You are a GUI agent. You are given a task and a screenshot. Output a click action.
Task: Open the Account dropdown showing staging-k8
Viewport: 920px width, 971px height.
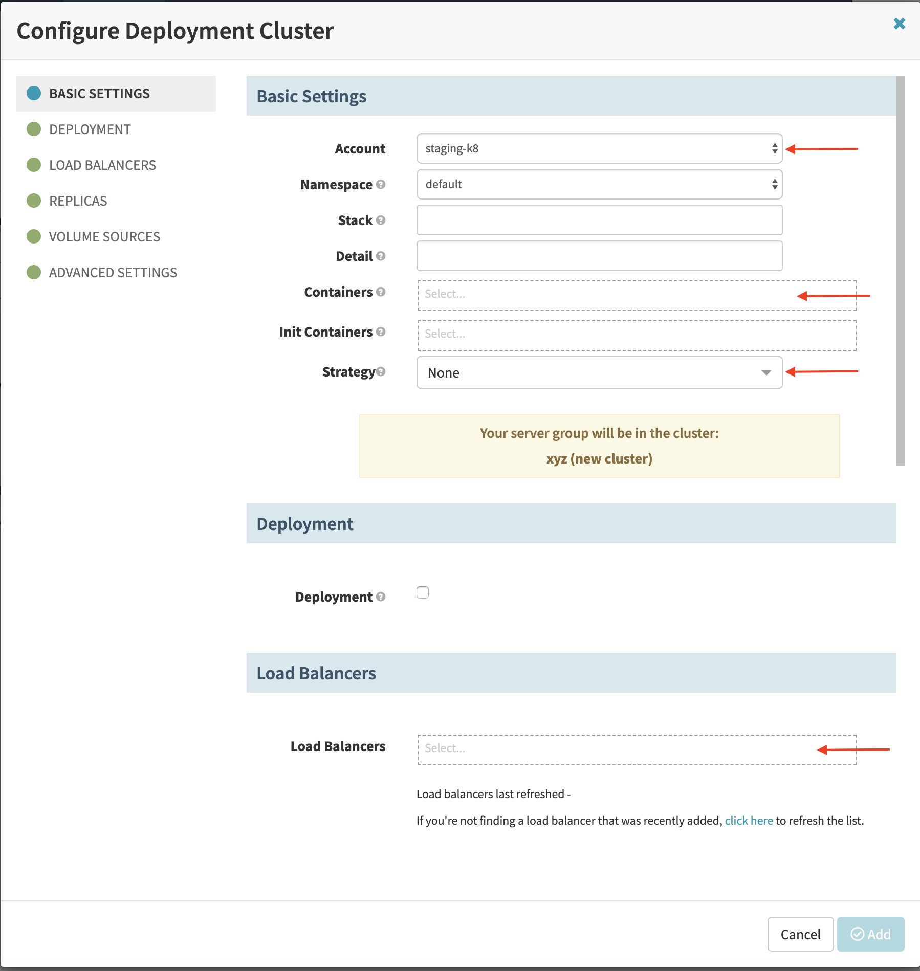click(599, 148)
